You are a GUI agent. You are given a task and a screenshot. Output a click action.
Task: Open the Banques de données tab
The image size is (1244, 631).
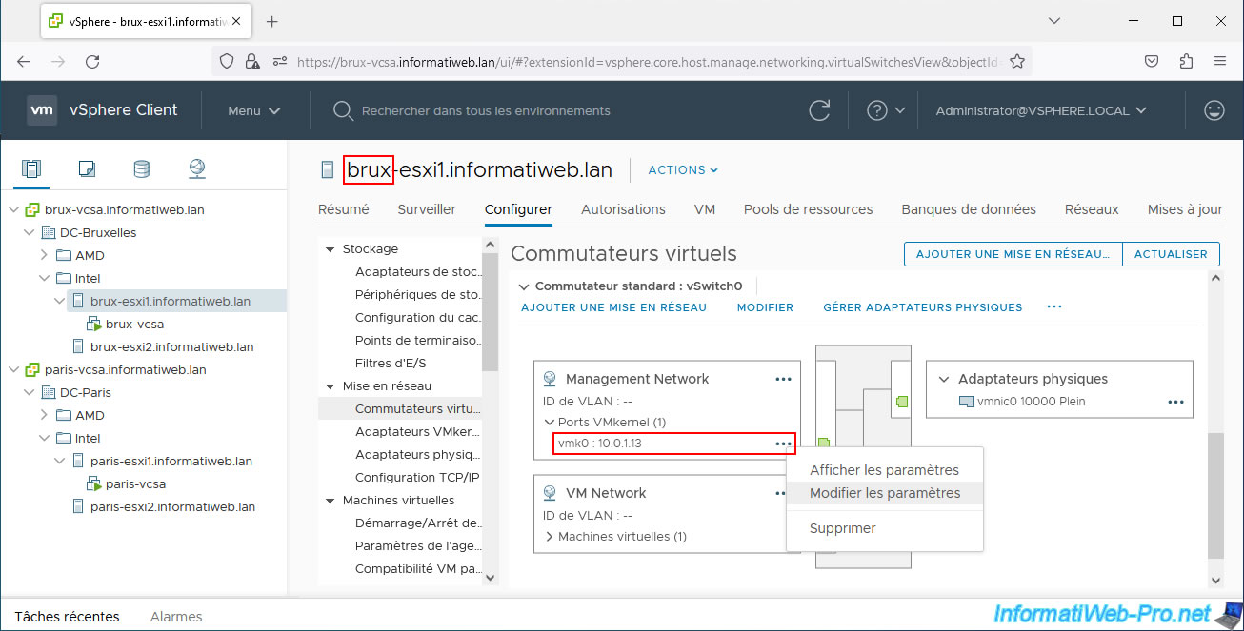[969, 209]
